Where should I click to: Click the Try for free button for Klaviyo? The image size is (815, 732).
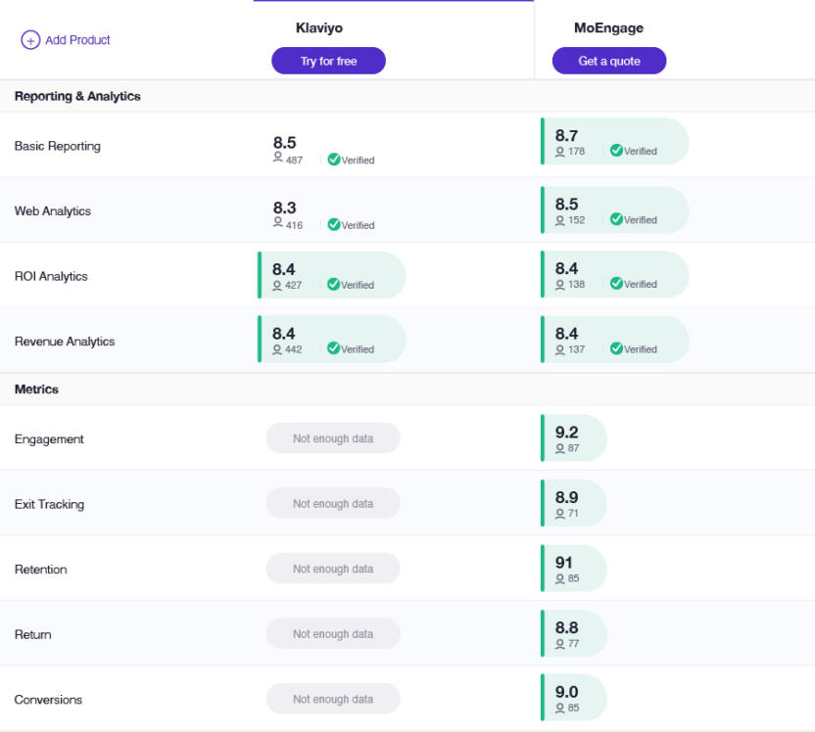pos(328,60)
